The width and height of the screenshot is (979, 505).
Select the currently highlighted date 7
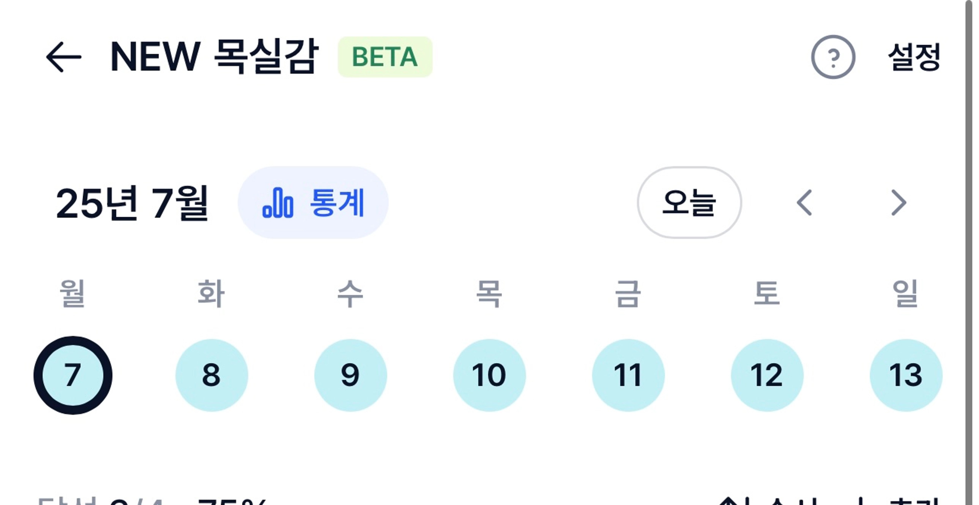click(x=73, y=375)
